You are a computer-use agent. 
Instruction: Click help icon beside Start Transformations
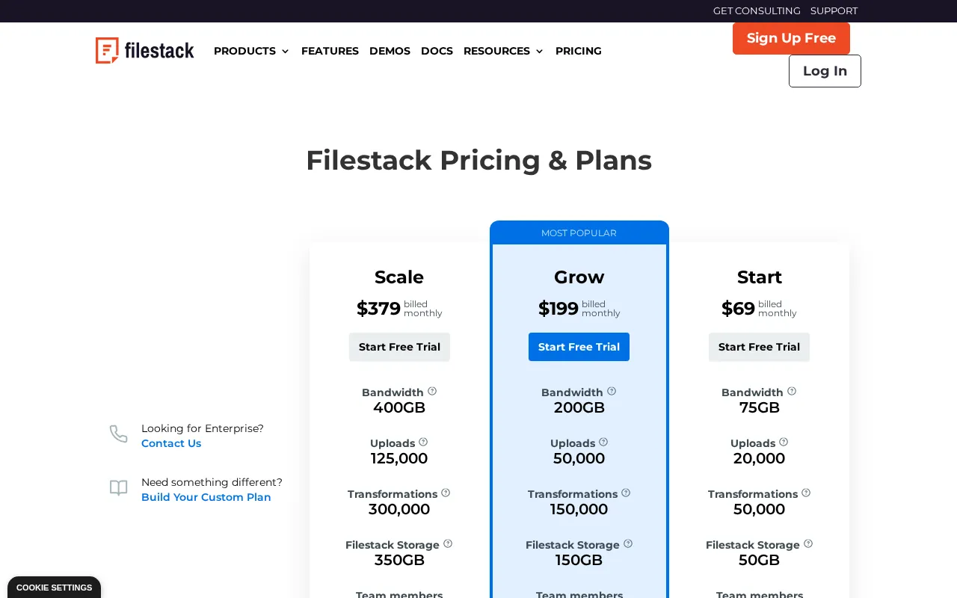click(806, 493)
